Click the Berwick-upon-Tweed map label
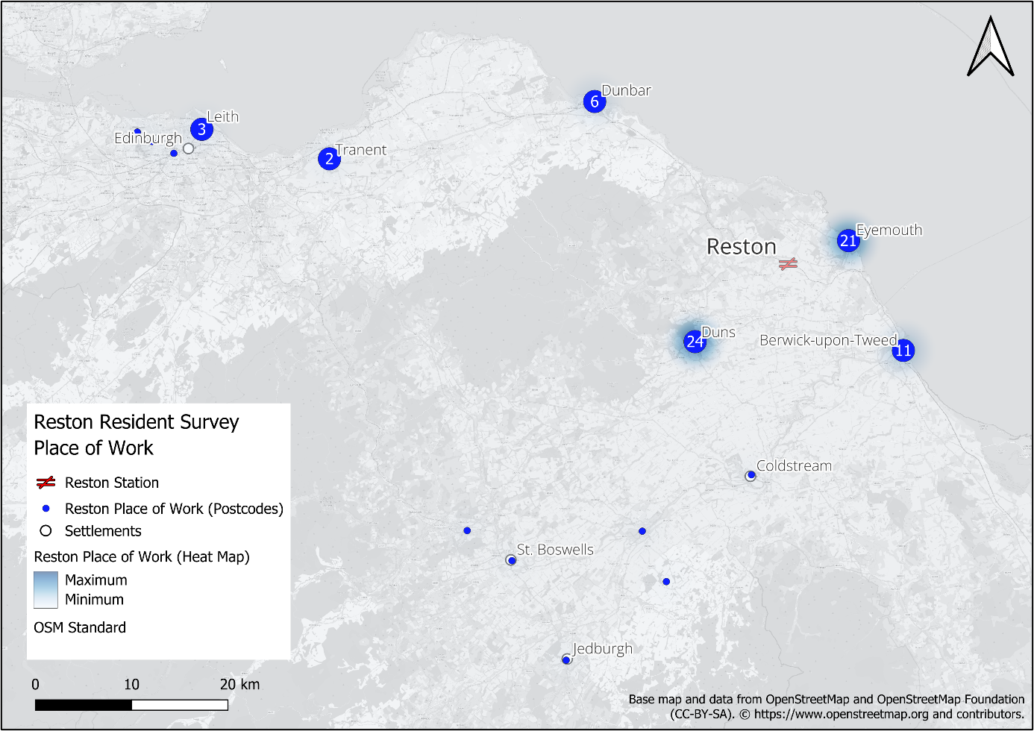Screen dimensions: 1034x731 [828, 340]
